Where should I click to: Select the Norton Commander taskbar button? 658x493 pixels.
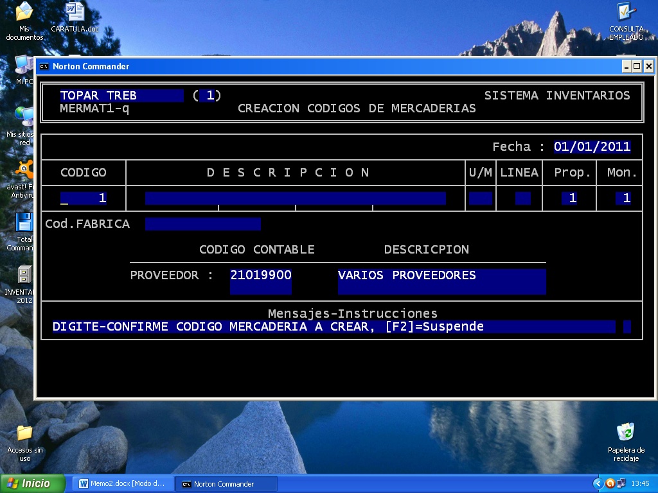tap(226, 483)
